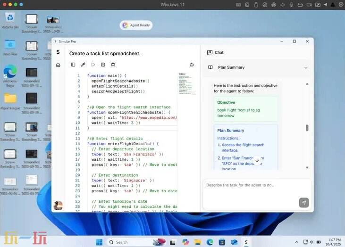Screen dimensions: 345x247
Task: Click the robot agent icon above the editor
Action: click(192, 65)
